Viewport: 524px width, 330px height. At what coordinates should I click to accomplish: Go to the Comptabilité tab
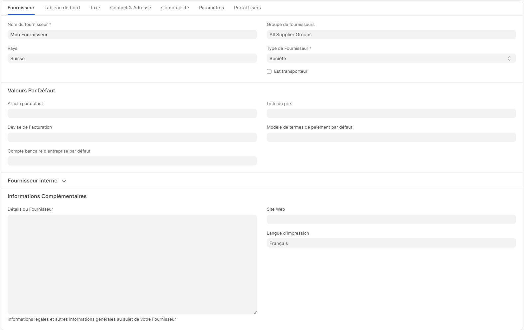pyautogui.click(x=175, y=8)
